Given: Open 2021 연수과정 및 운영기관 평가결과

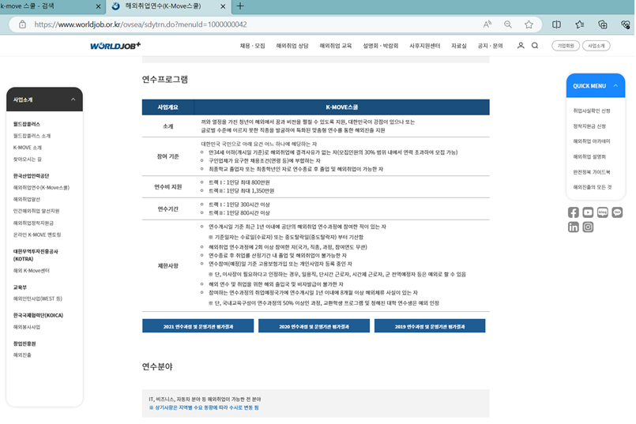Looking at the screenshot, I should 198,326.
